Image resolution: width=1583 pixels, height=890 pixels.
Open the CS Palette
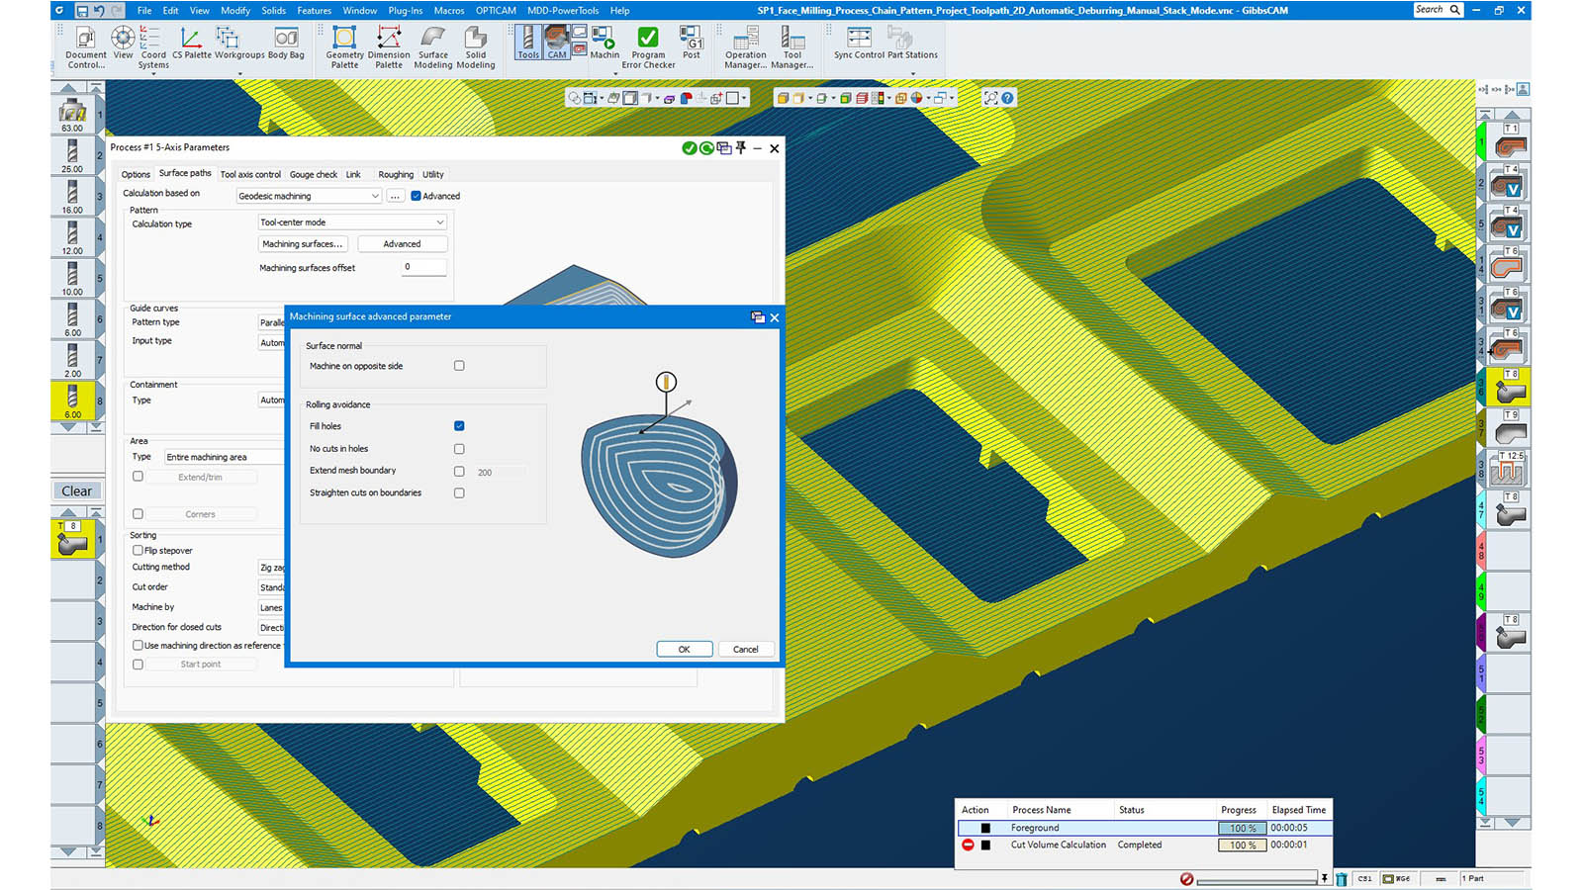192,43
